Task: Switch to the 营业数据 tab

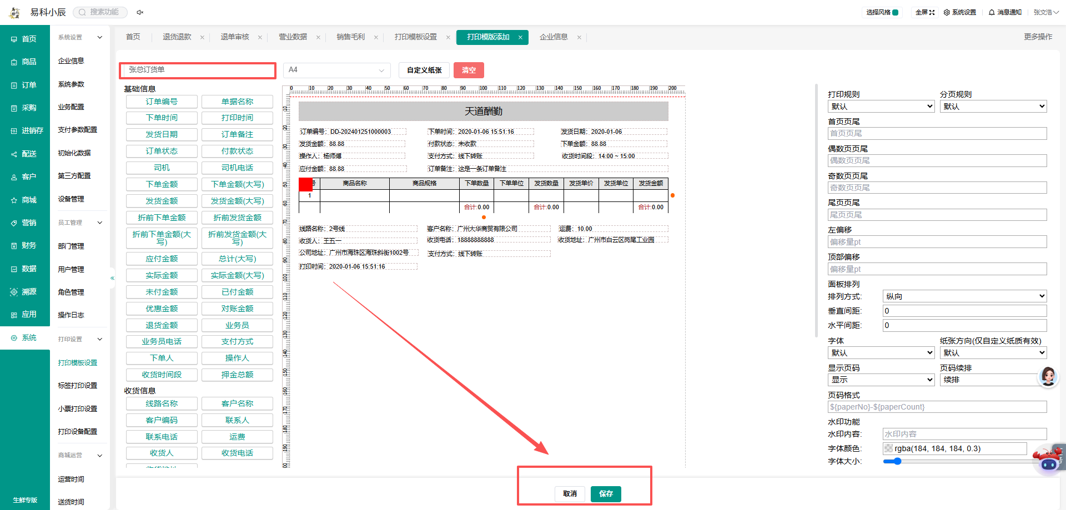Action: 293,37
